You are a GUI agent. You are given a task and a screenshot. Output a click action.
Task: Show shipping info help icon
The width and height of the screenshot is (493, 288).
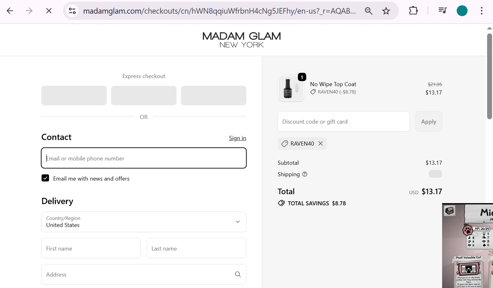click(305, 174)
